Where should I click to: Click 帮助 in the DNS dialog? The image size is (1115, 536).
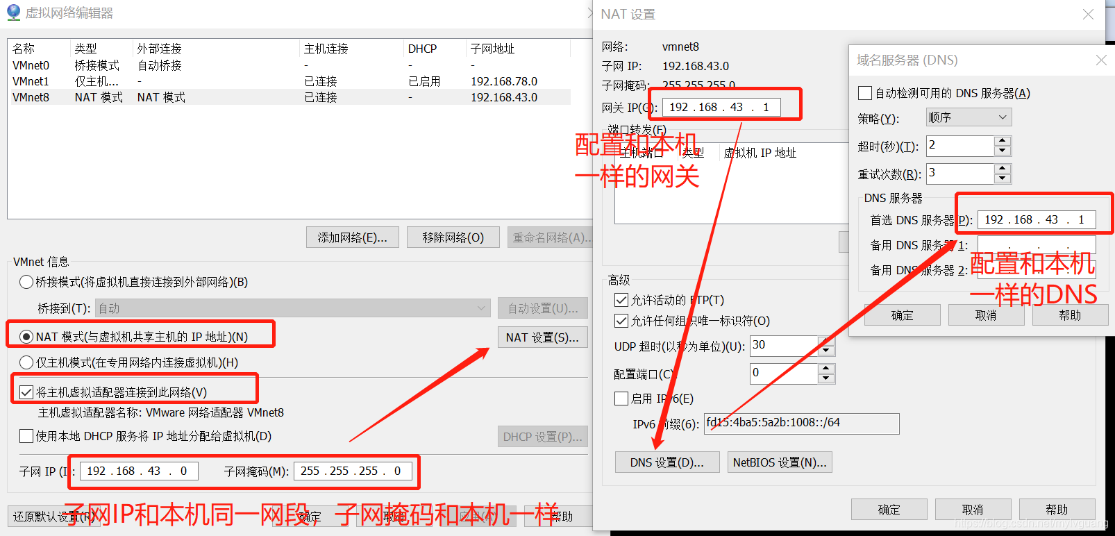pos(1070,315)
